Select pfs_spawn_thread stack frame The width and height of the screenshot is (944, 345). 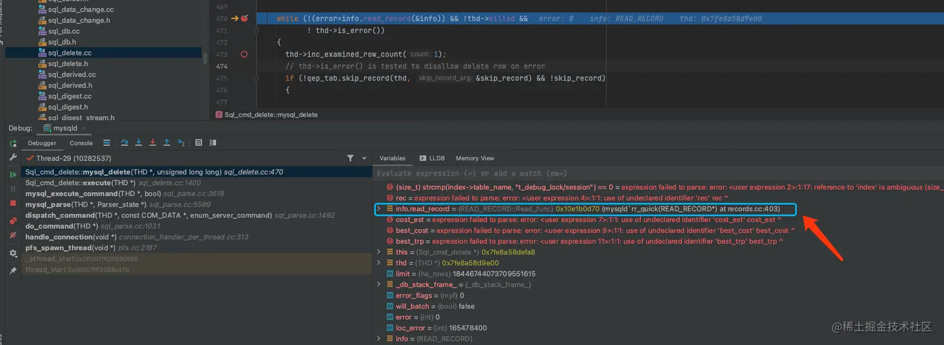[x=196, y=248]
